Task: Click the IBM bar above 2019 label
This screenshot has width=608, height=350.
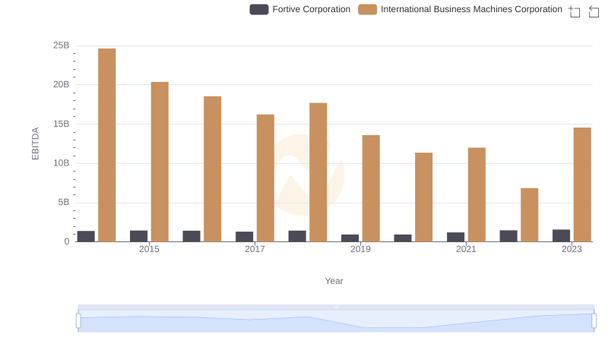Action: pyautogui.click(x=371, y=188)
